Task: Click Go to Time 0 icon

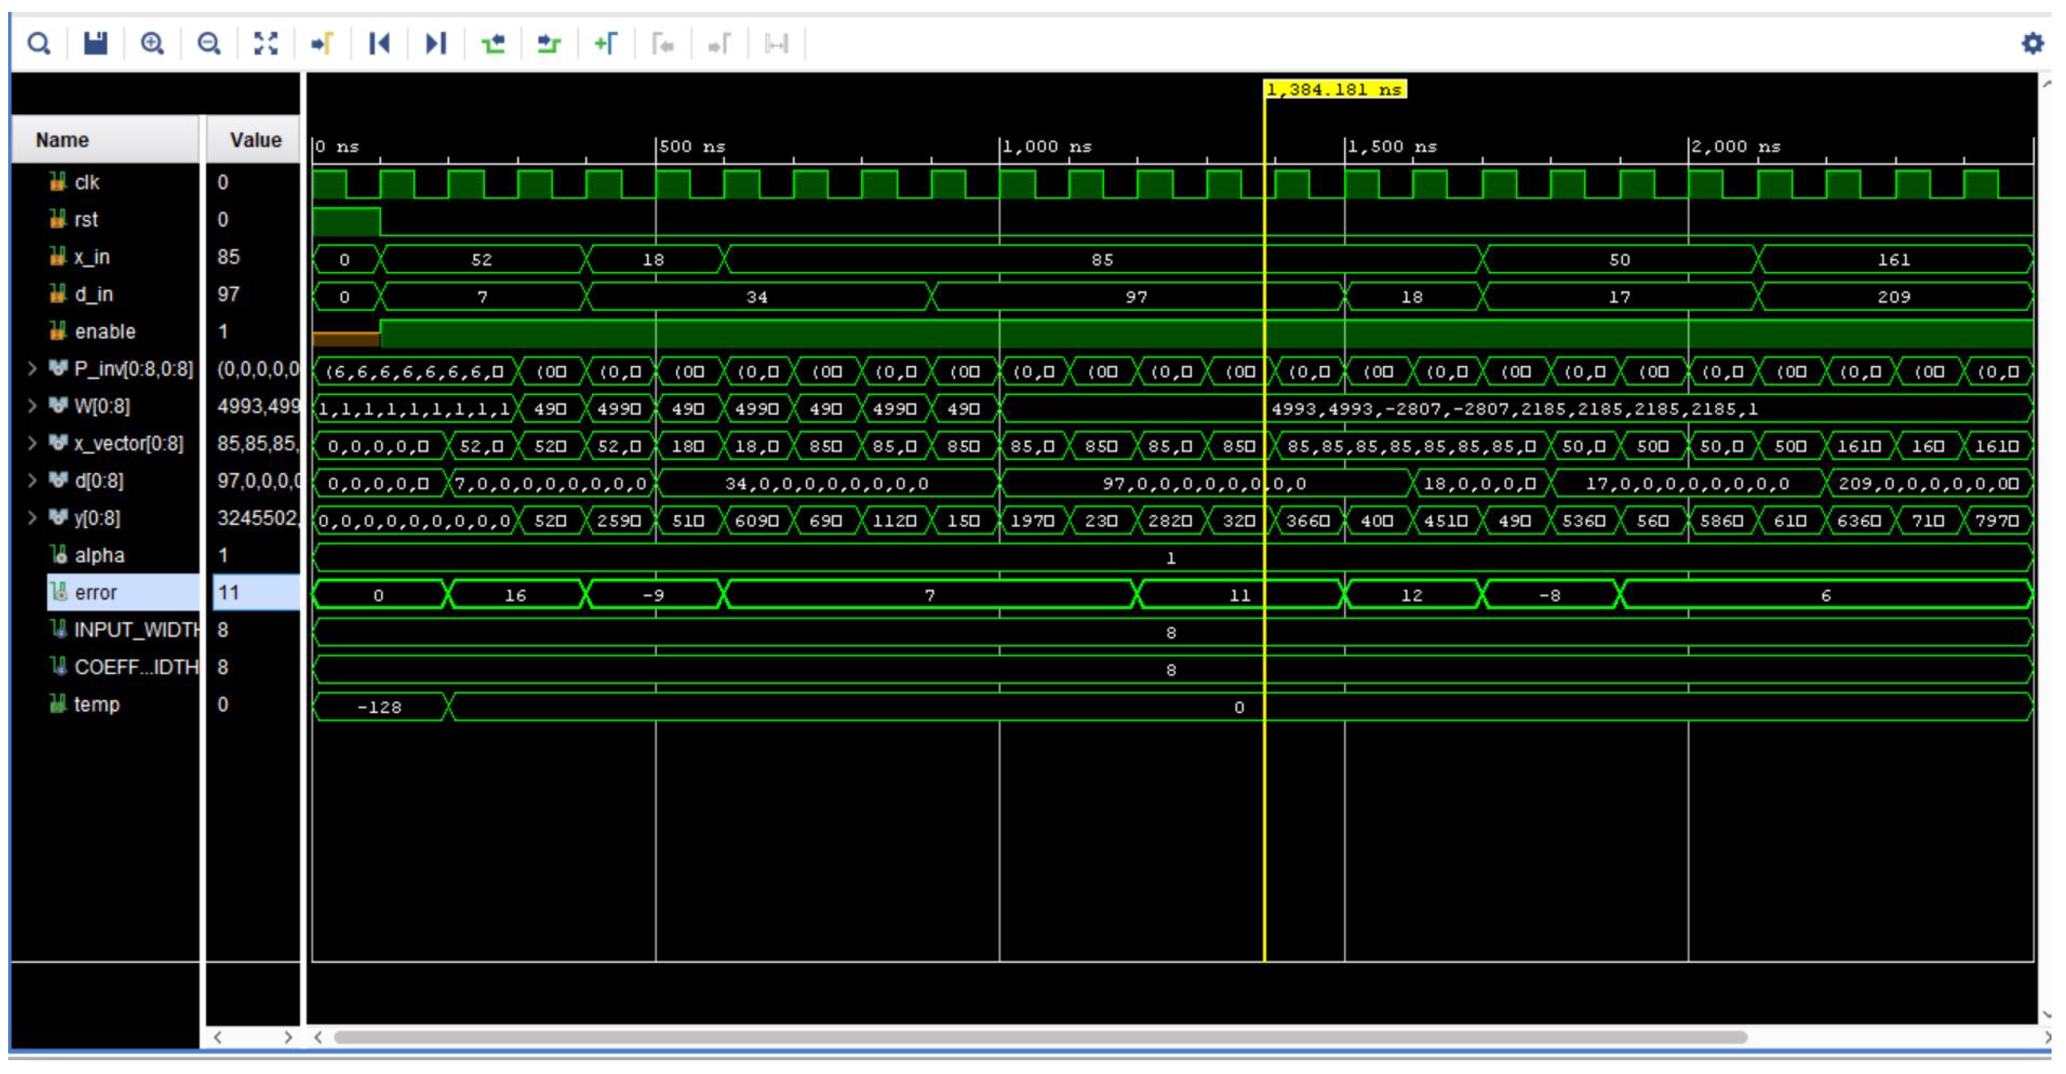Action: (378, 43)
